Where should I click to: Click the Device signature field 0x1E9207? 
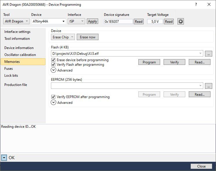(118, 22)
